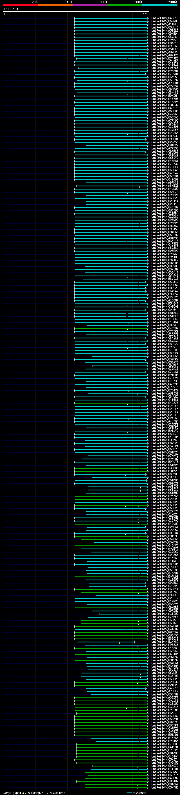Select hit label UniRef100_Q5ZFR2

(165, 360)
